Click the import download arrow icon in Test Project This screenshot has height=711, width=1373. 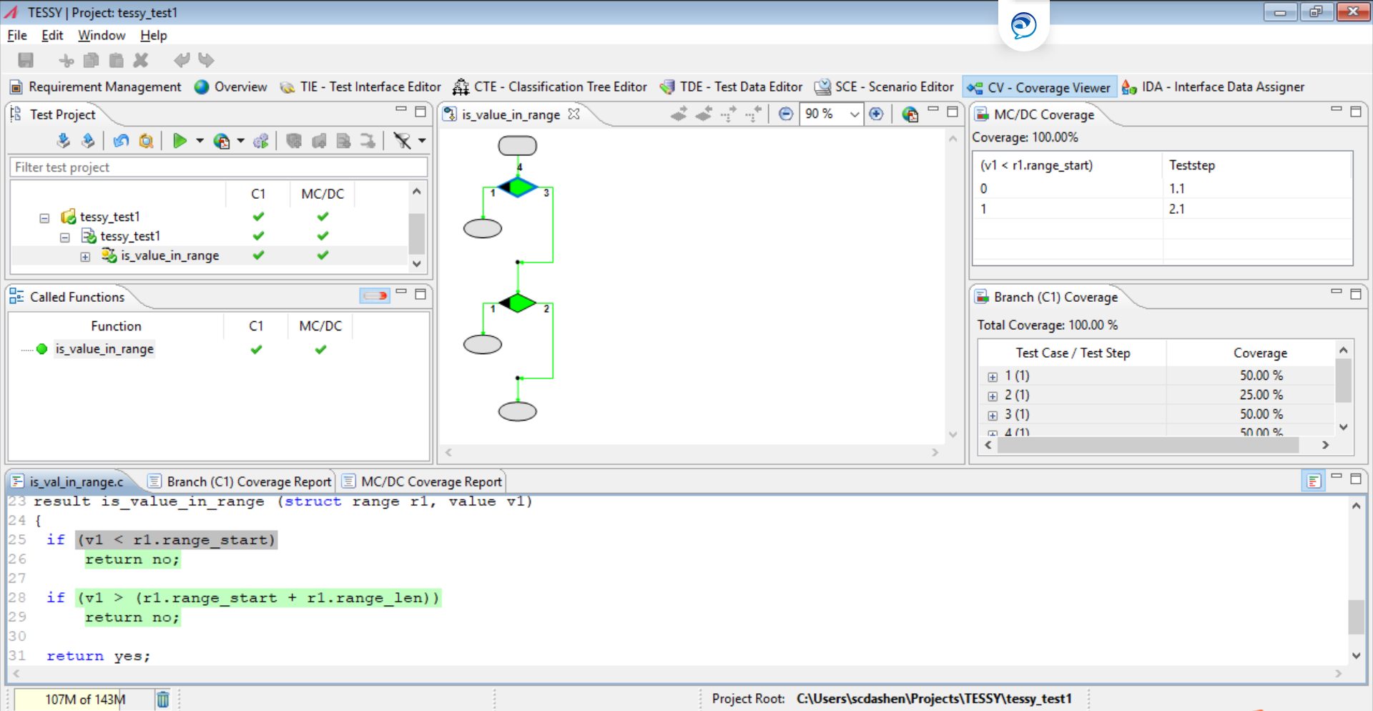[x=64, y=141]
